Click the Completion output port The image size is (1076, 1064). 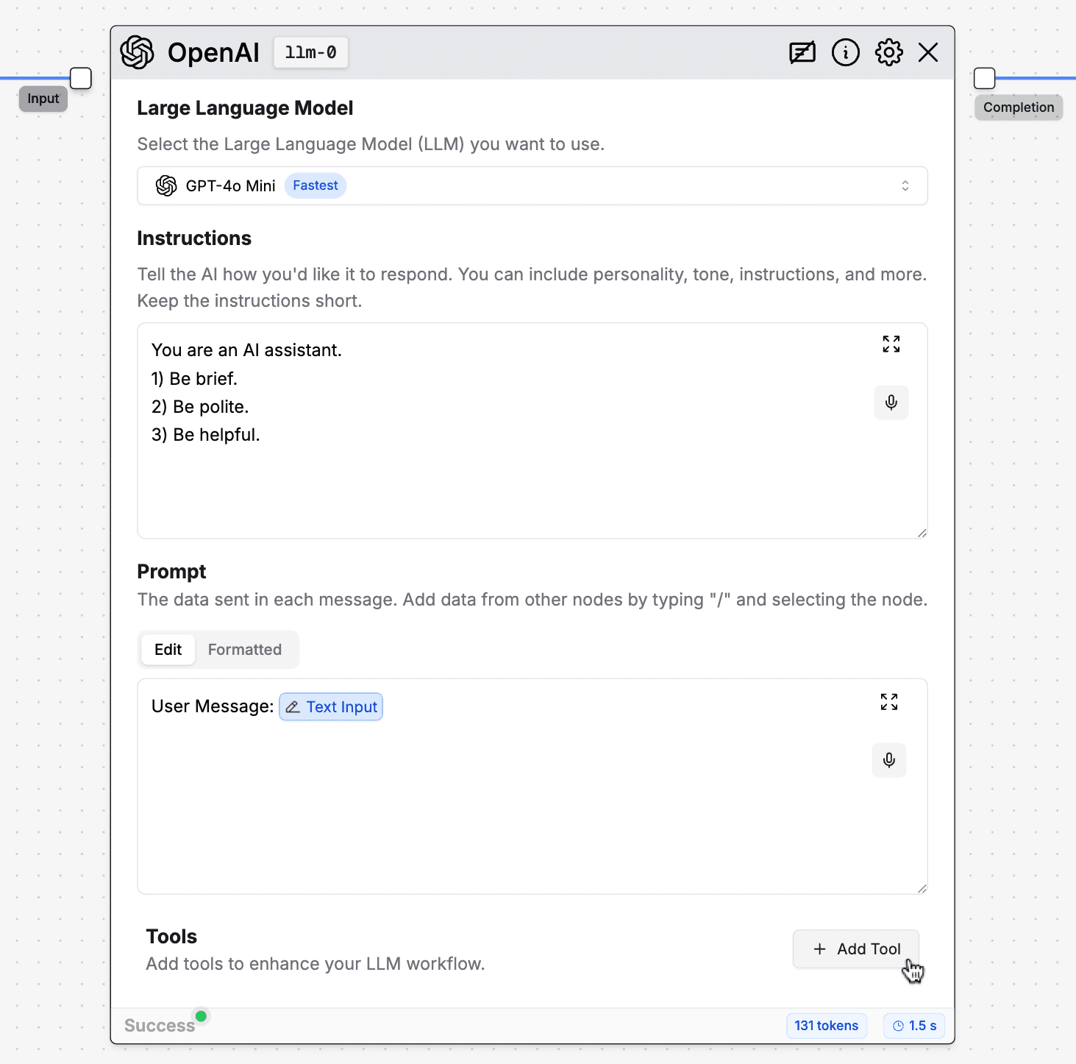click(x=984, y=78)
